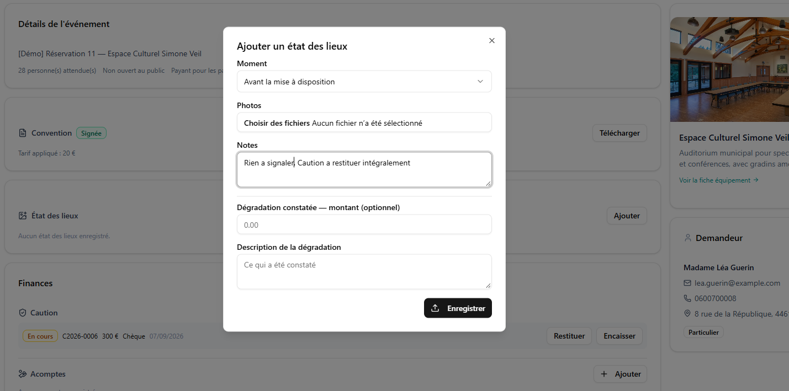Click the Madame Léa Guerin name

719,267
